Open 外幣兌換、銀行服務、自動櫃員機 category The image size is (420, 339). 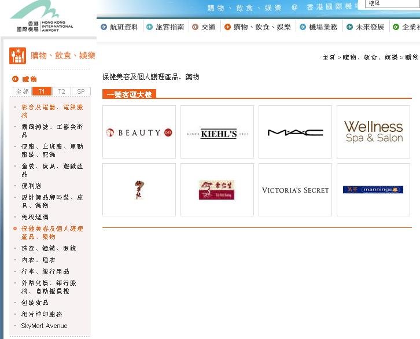pos(49,287)
